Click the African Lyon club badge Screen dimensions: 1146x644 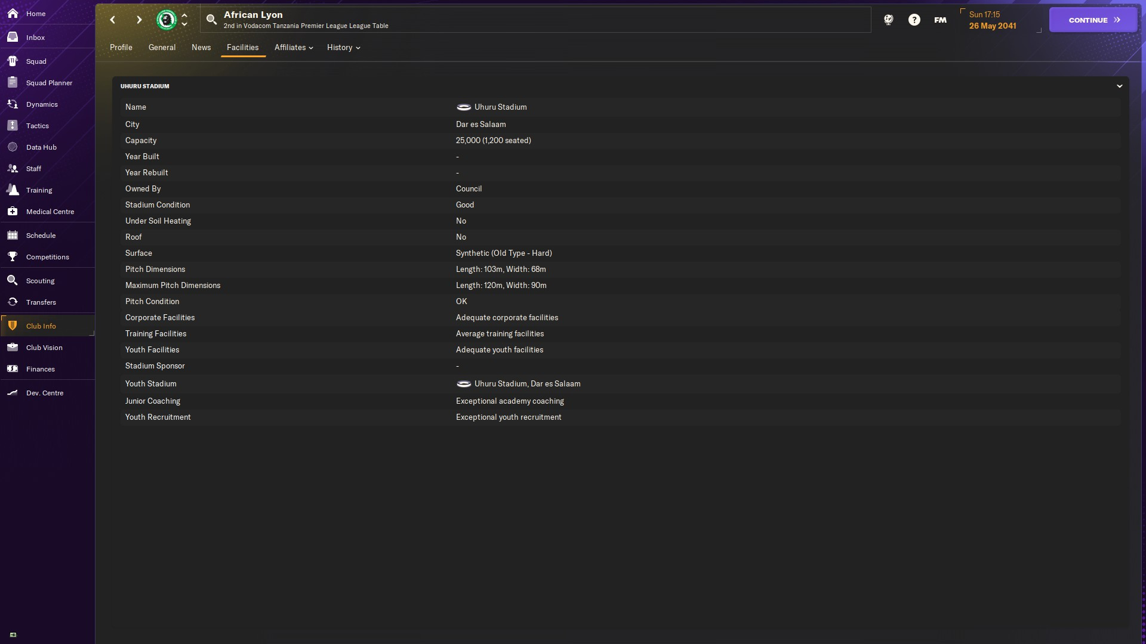(x=167, y=20)
